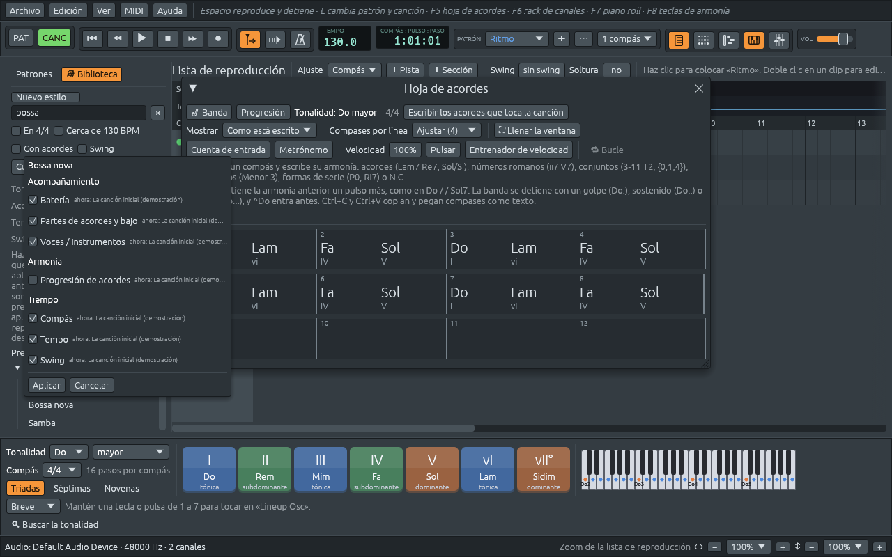Adjust the VOL slider

(835, 39)
